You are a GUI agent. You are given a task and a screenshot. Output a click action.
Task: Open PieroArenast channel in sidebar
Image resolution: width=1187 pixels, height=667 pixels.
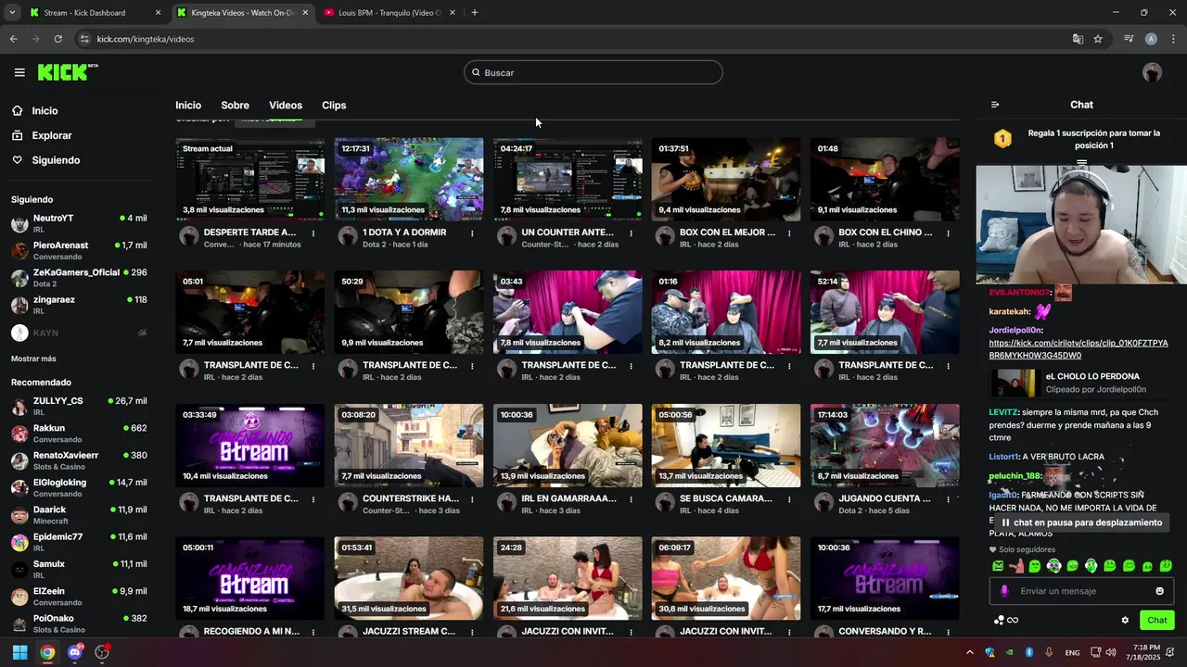(79, 251)
